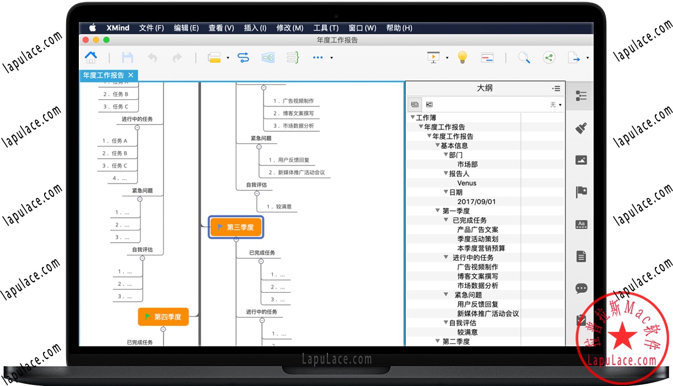Click the Export file icon

(x=574, y=57)
